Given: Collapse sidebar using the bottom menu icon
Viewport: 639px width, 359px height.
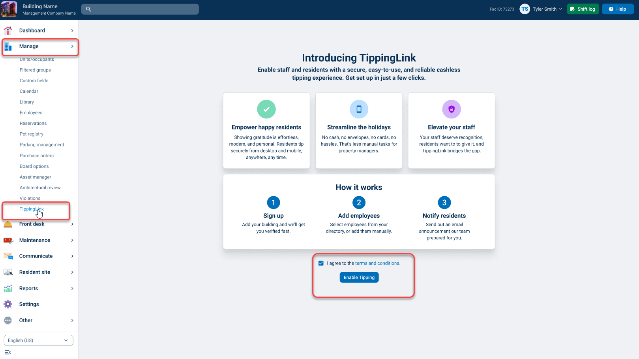Looking at the screenshot, I should pos(7,352).
